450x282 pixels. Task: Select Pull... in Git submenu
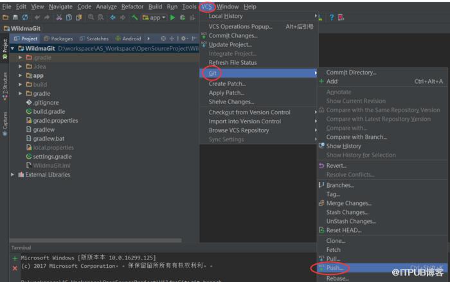coord(382,259)
